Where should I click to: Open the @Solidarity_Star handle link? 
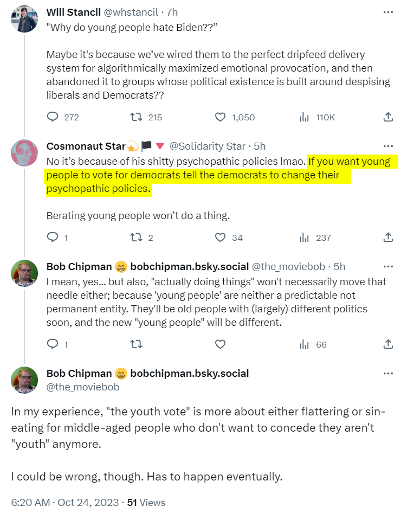208,146
